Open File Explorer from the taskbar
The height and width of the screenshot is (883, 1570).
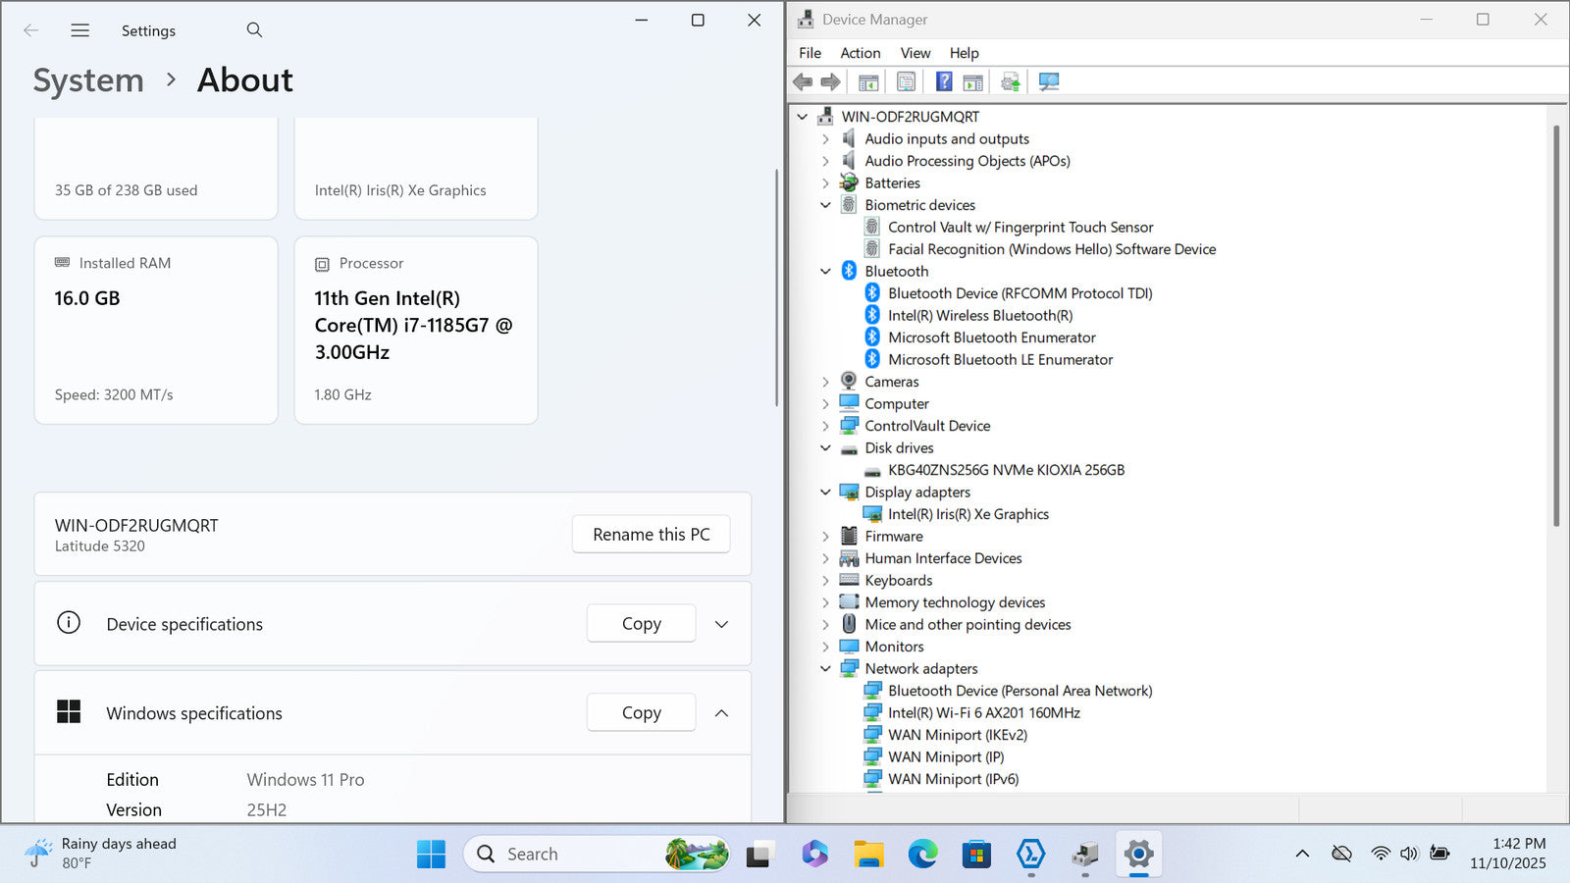(x=868, y=855)
